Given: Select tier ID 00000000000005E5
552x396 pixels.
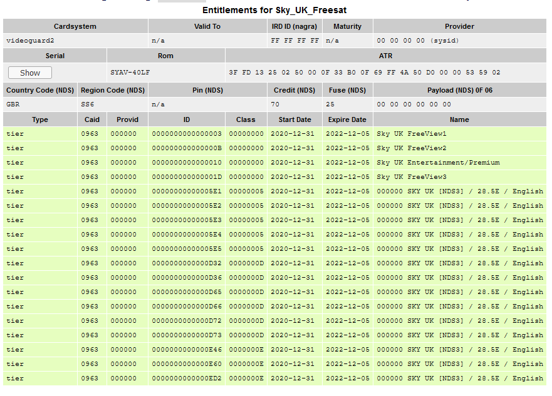Looking at the screenshot, I should pos(187,249).
